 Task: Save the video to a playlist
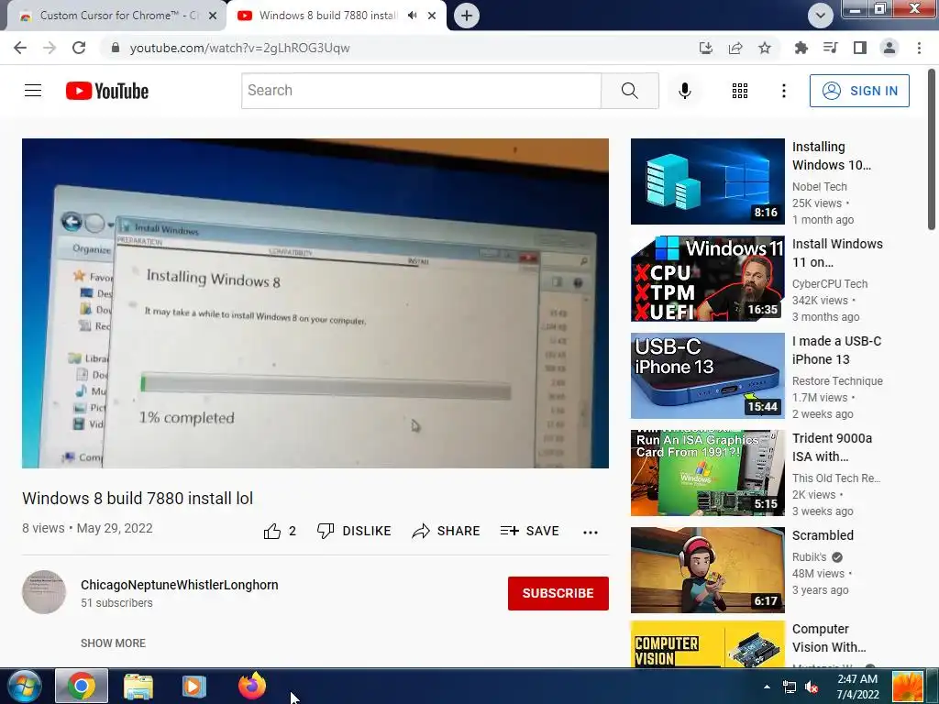pyautogui.click(x=529, y=531)
